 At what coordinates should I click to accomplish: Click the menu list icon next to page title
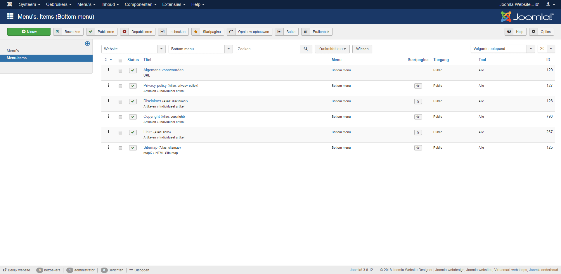tap(10, 16)
